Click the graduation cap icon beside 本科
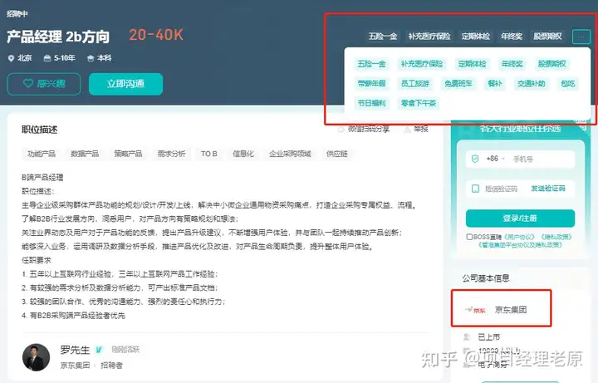The image size is (598, 383). (x=91, y=58)
